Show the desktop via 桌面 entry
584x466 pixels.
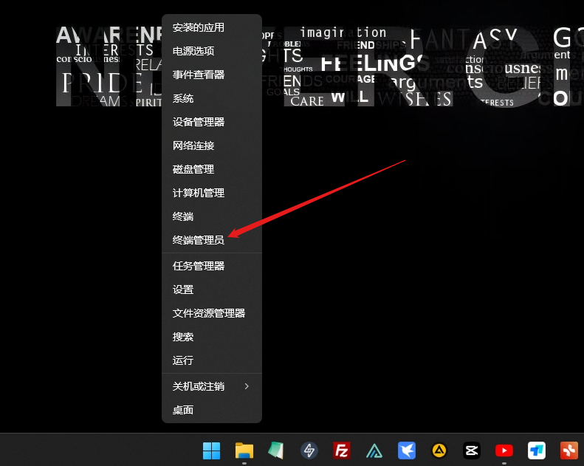tap(183, 410)
